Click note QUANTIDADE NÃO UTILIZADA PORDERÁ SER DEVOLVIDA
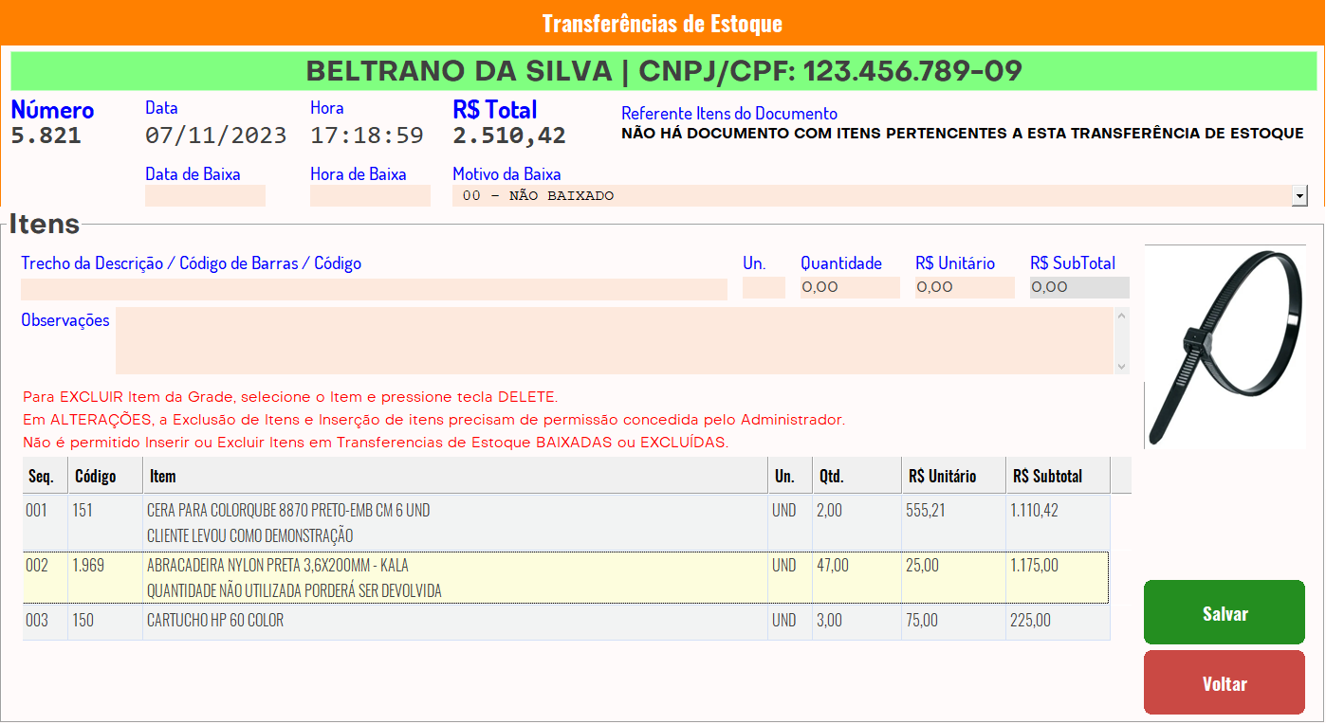1326x724 pixels. (x=294, y=590)
